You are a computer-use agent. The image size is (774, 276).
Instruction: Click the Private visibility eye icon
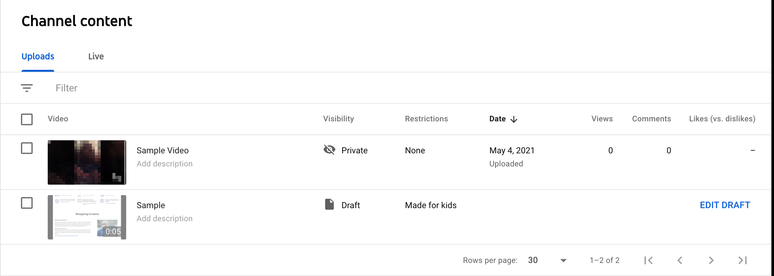click(x=329, y=150)
